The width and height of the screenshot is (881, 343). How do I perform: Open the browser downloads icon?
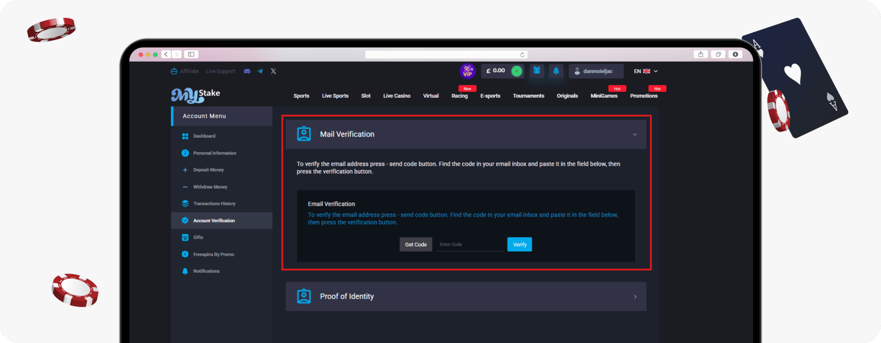click(735, 54)
